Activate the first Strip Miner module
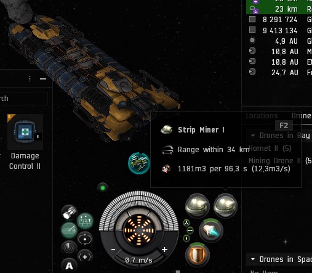 click(198, 206)
